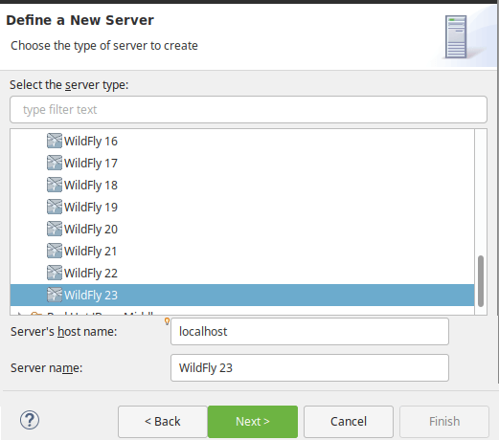Click the Finish button
Image resolution: width=499 pixels, height=440 pixels.
click(444, 422)
